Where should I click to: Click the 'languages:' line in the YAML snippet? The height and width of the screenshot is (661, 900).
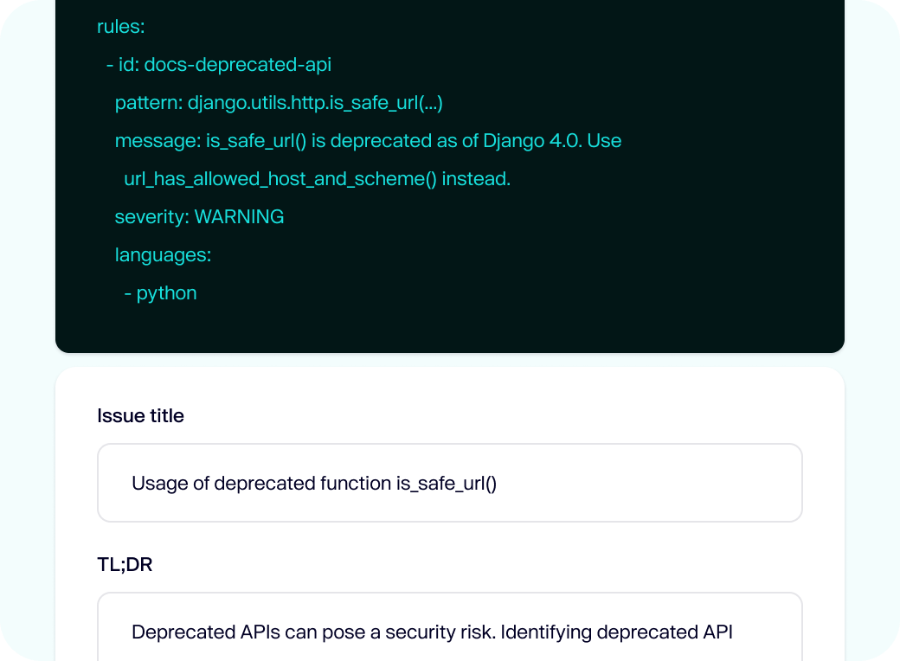163,255
